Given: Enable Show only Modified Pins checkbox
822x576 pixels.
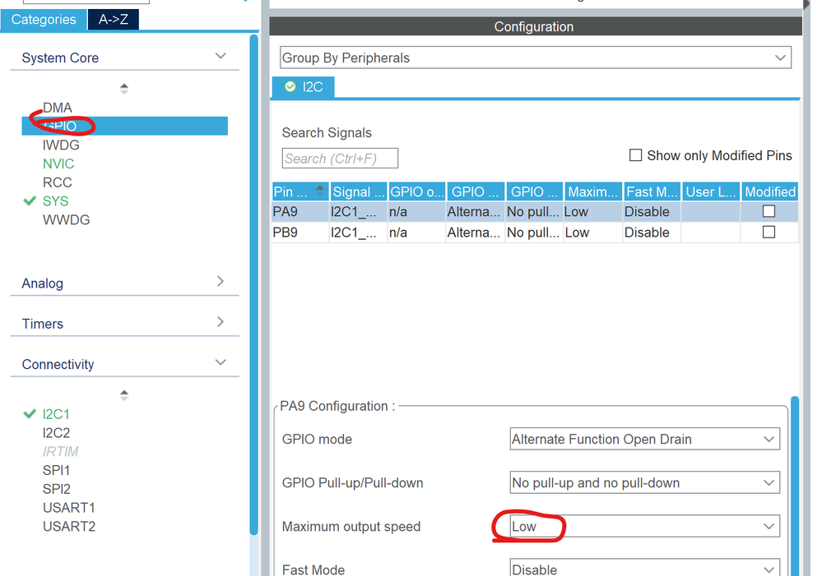Looking at the screenshot, I should pyautogui.click(x=635, y=155).
